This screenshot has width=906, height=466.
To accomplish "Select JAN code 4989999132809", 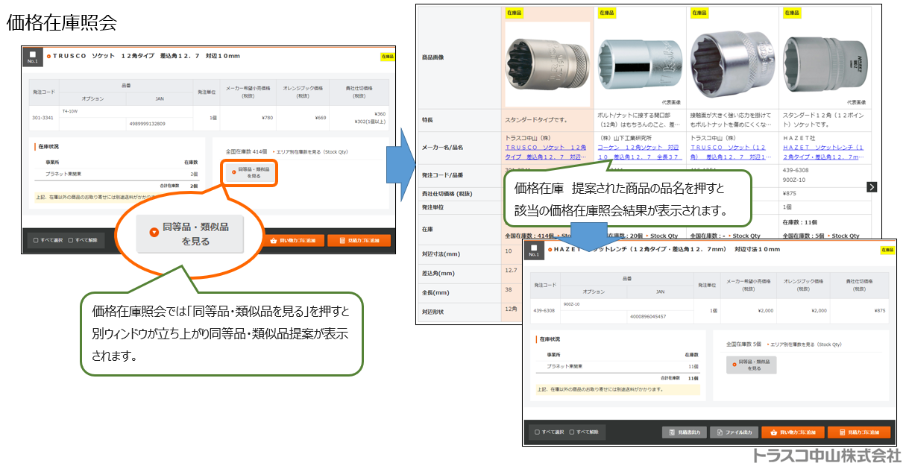I will click(x=147, y=124).
